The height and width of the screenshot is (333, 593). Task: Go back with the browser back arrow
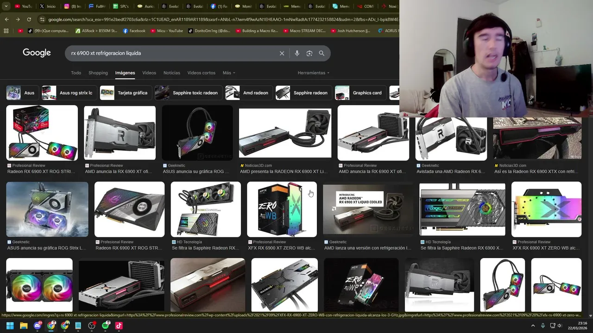tap(6, 19)
